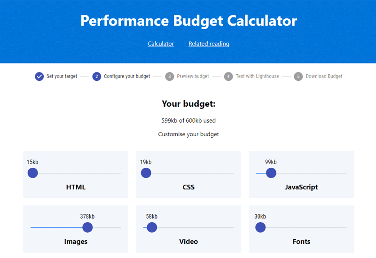
Task: Switch to Test with Lighthouse step
Action: tap(257, 76)
